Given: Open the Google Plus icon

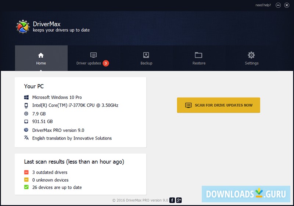Looking at the screenshot, I should tap(179, 200).
